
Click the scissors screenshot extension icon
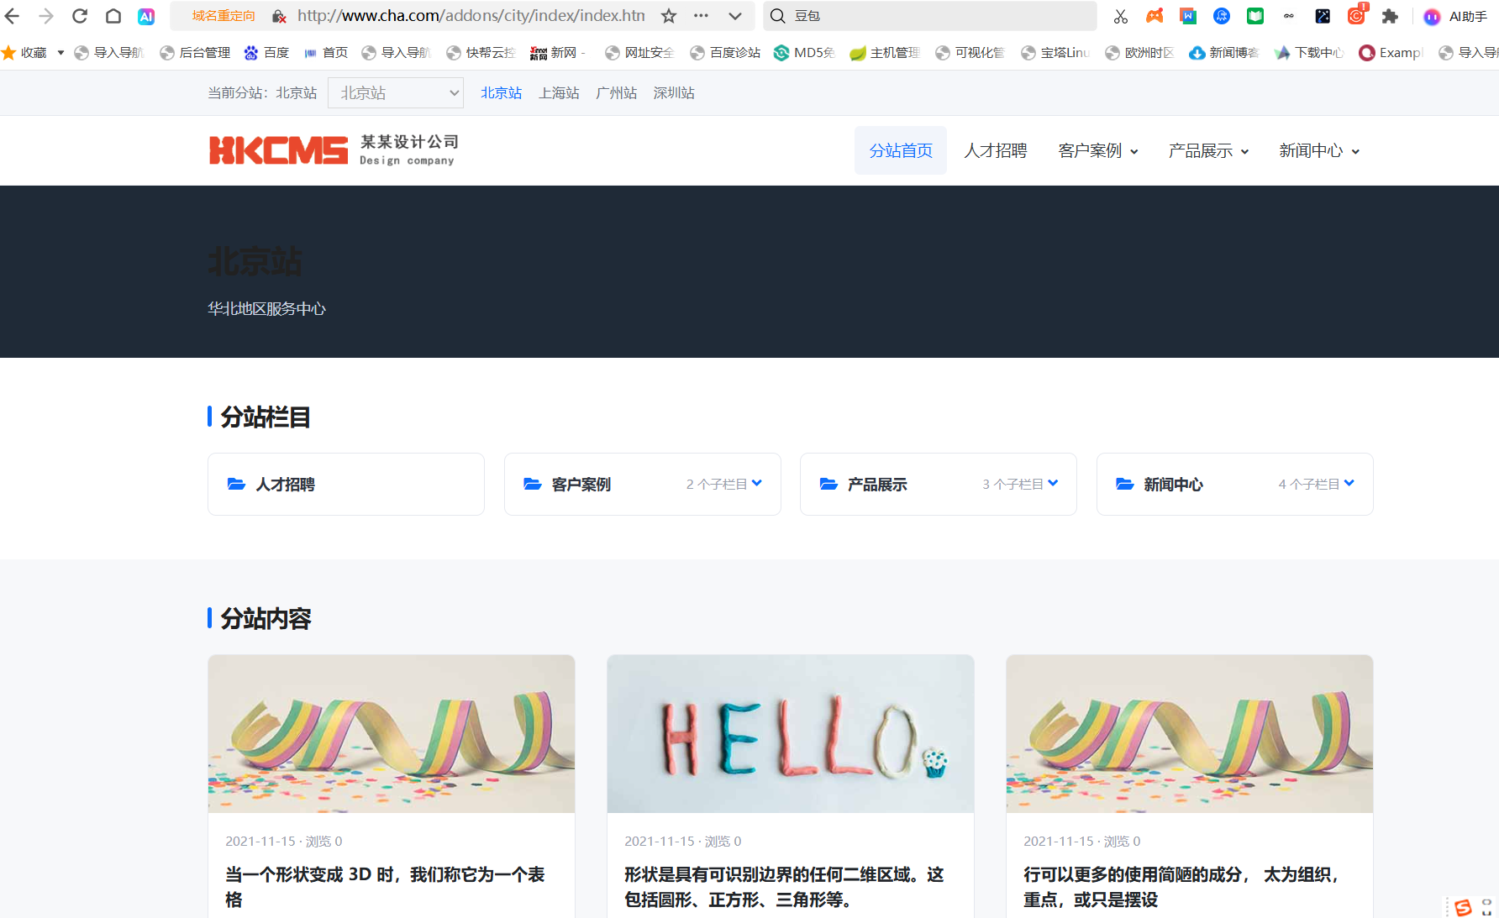1121,16
